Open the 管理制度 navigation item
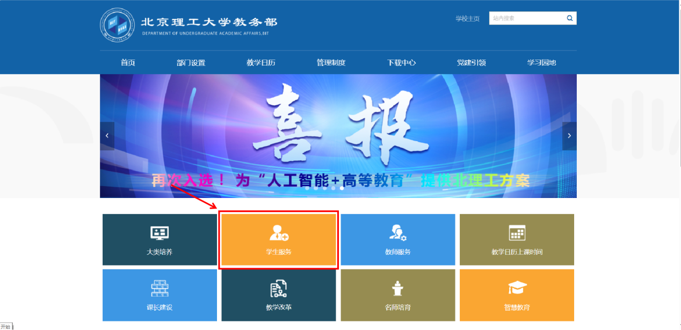681x330 pixels. [331, 63]
